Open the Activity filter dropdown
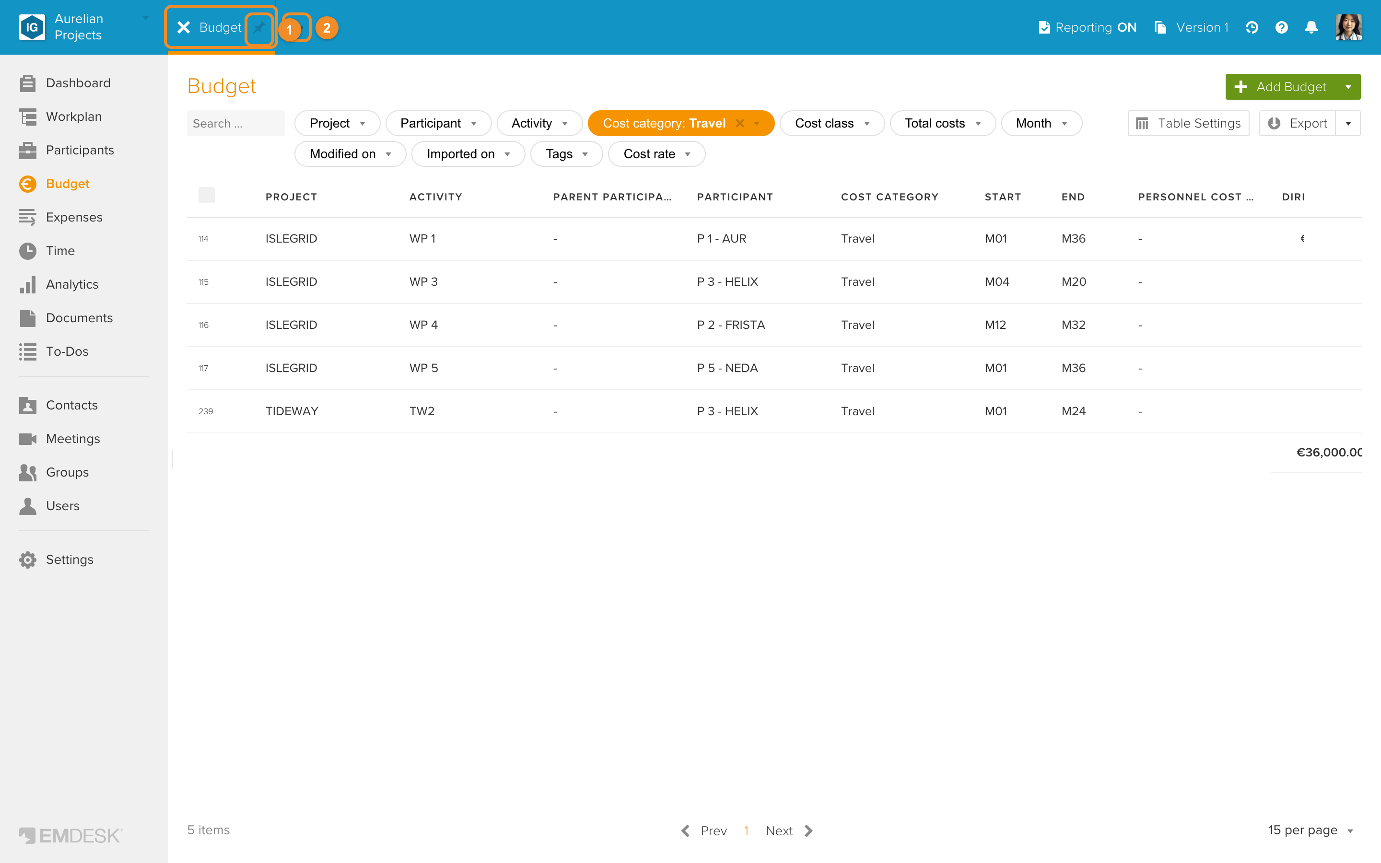Screen dimensions: 1381x863 pyautogui.click(x=539, y=123)
